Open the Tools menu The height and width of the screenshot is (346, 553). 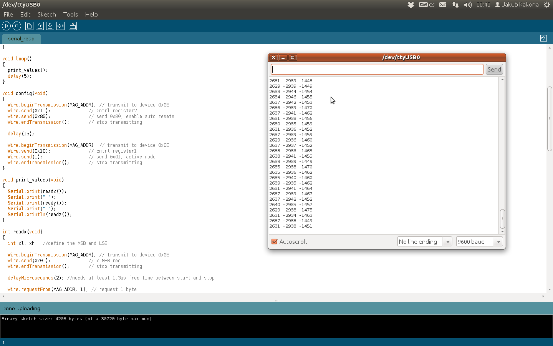(x=70, y=14)
